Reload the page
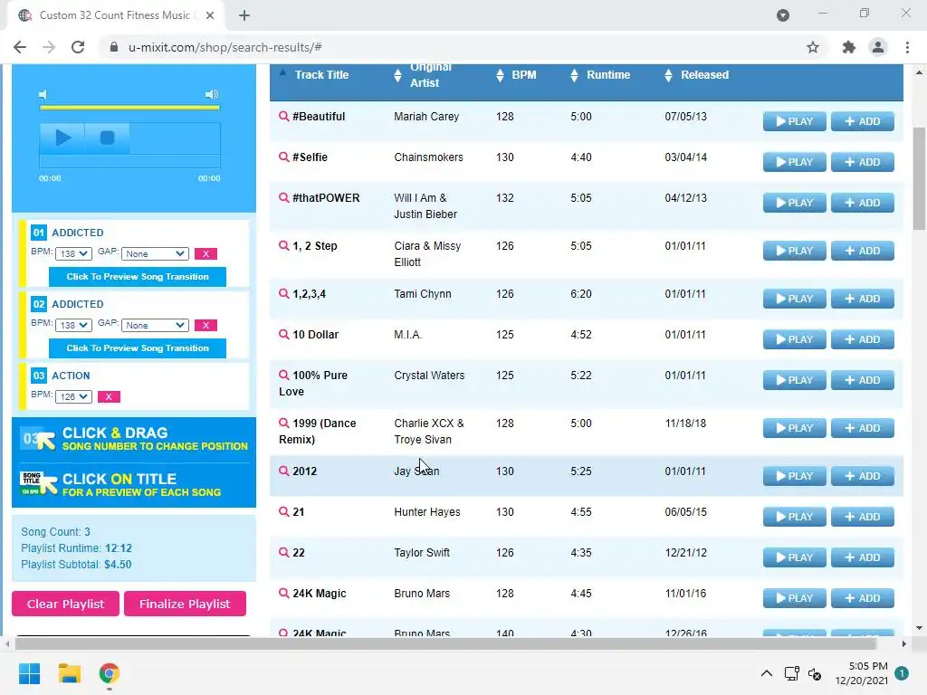Viewport: 927px width, 695px height. point(78,47)
